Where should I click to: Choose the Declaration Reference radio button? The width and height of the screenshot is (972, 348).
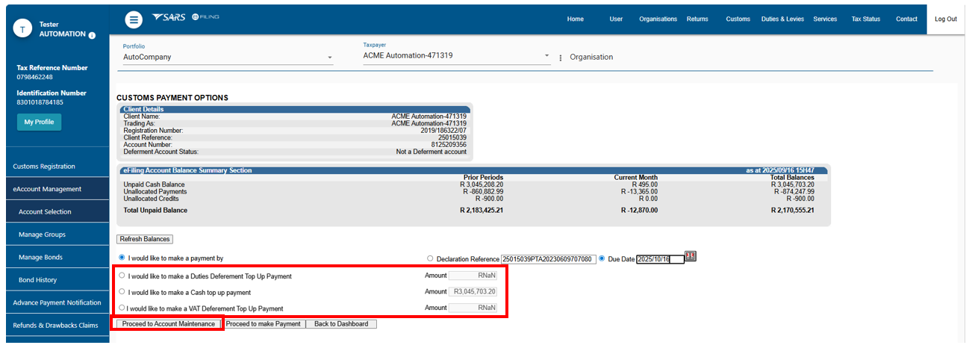tap(430, 259)
